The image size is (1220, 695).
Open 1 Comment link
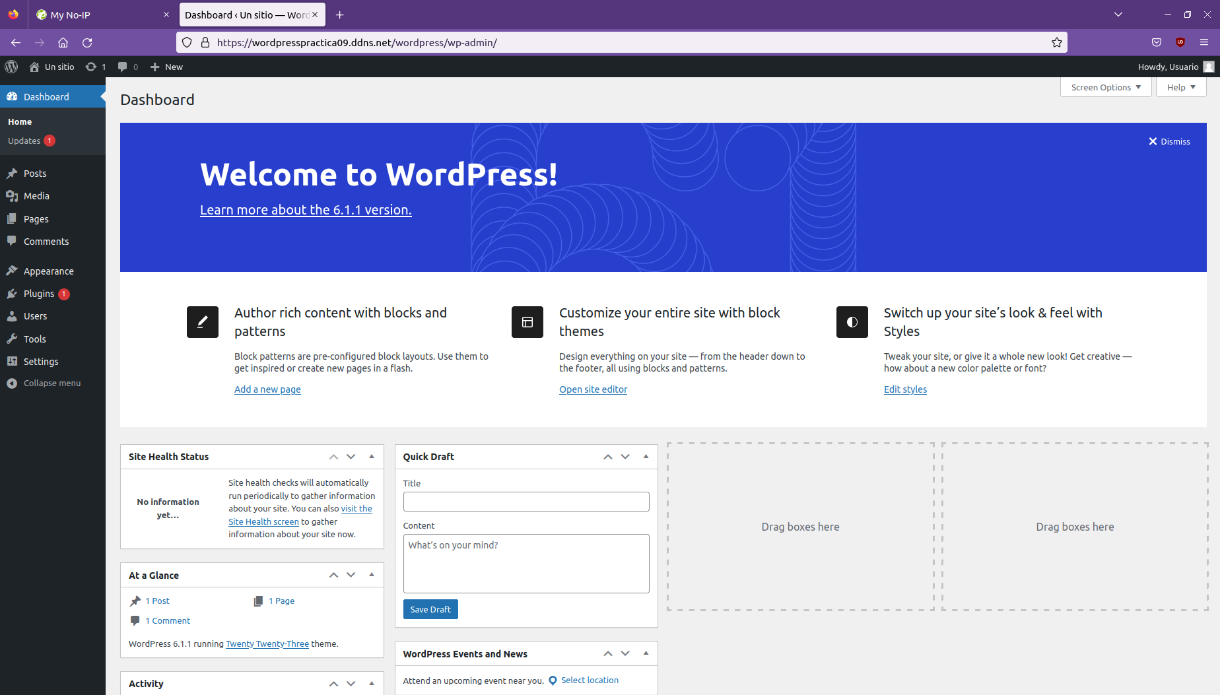168,621
